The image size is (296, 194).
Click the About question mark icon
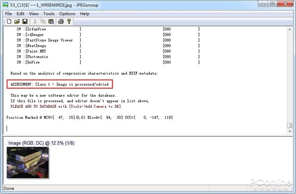(x=69, y=21)
